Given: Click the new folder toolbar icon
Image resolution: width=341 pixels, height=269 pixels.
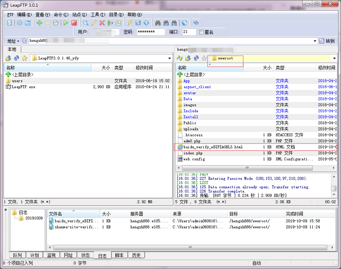Looking at the screenshot, I should click(118, 23).
